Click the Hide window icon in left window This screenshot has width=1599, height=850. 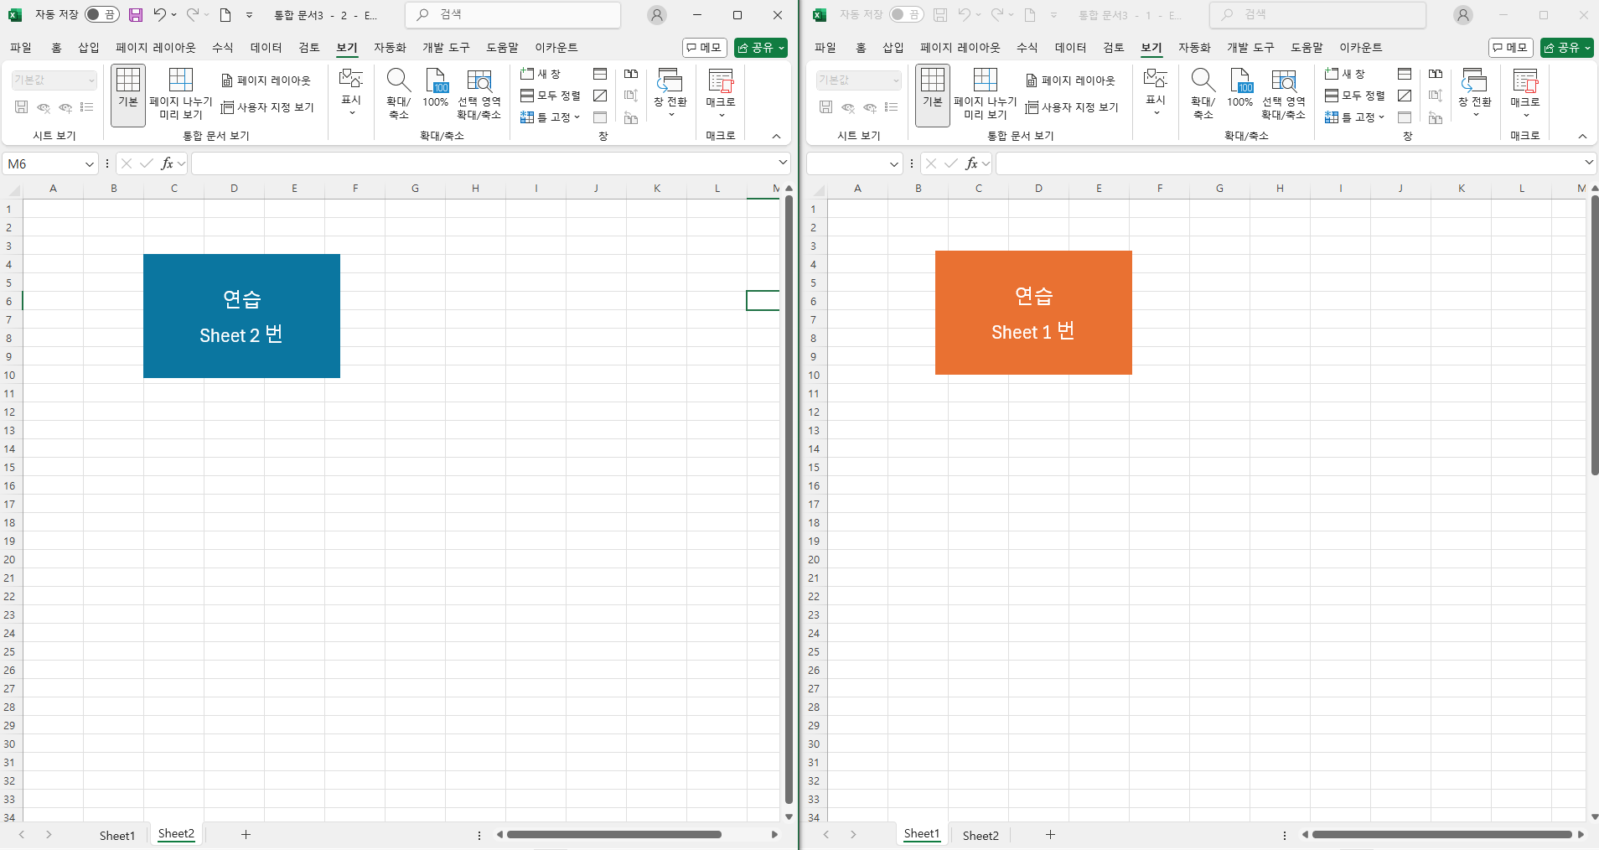600,96
